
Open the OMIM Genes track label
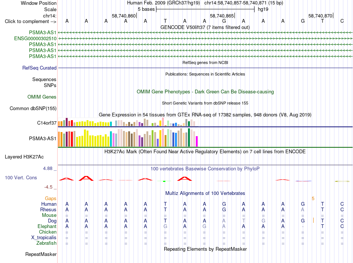[42, 97]
